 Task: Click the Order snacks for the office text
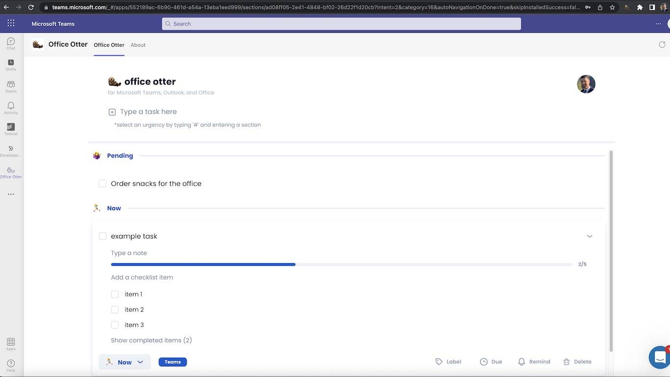[x=156, y=184]
